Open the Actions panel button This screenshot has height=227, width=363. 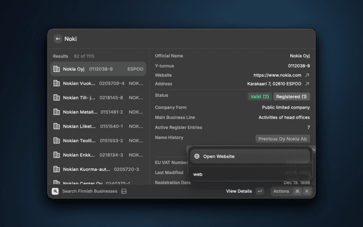(x=291, y=191)
